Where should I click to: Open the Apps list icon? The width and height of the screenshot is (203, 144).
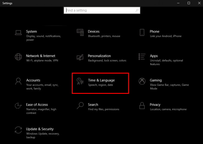pyautogui.click(x=142, y=57)
